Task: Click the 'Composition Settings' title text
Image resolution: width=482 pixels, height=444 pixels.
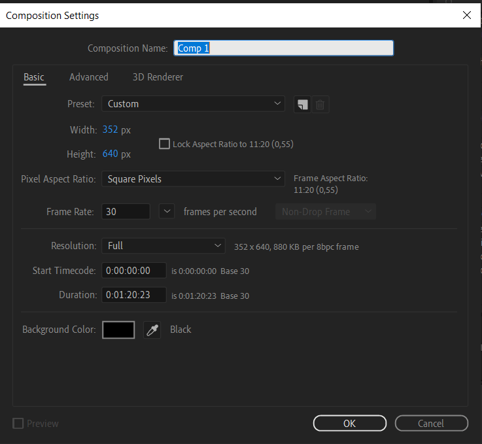Action: click(x=52, y=15)
